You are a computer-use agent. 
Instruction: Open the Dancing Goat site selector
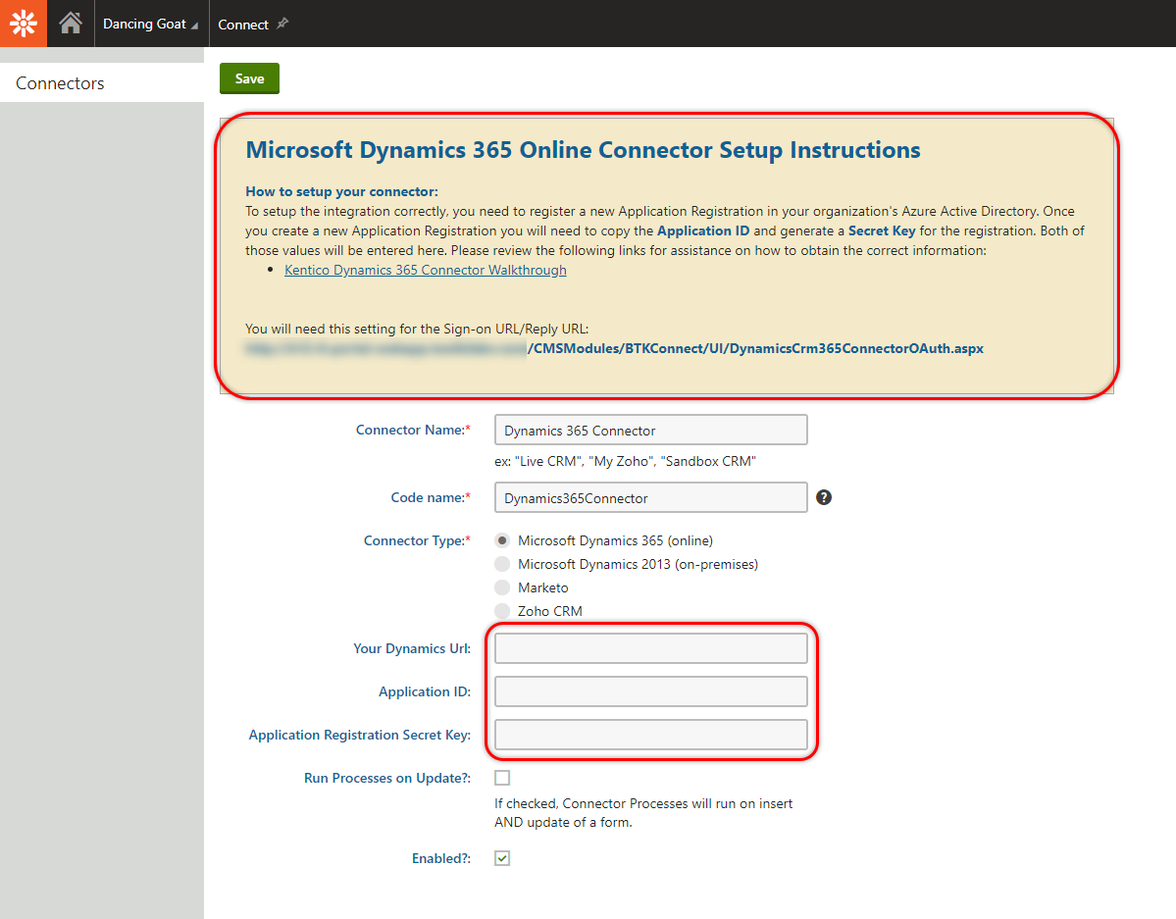150,24
